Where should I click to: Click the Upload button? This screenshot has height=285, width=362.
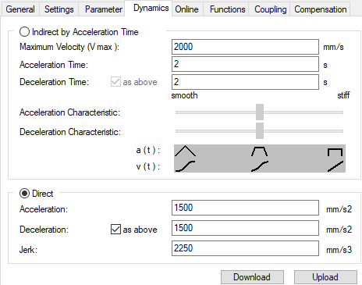[x=325, y=277]
